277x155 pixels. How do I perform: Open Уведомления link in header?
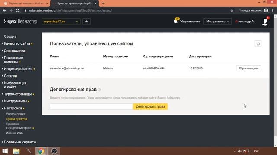pos(190,22)
